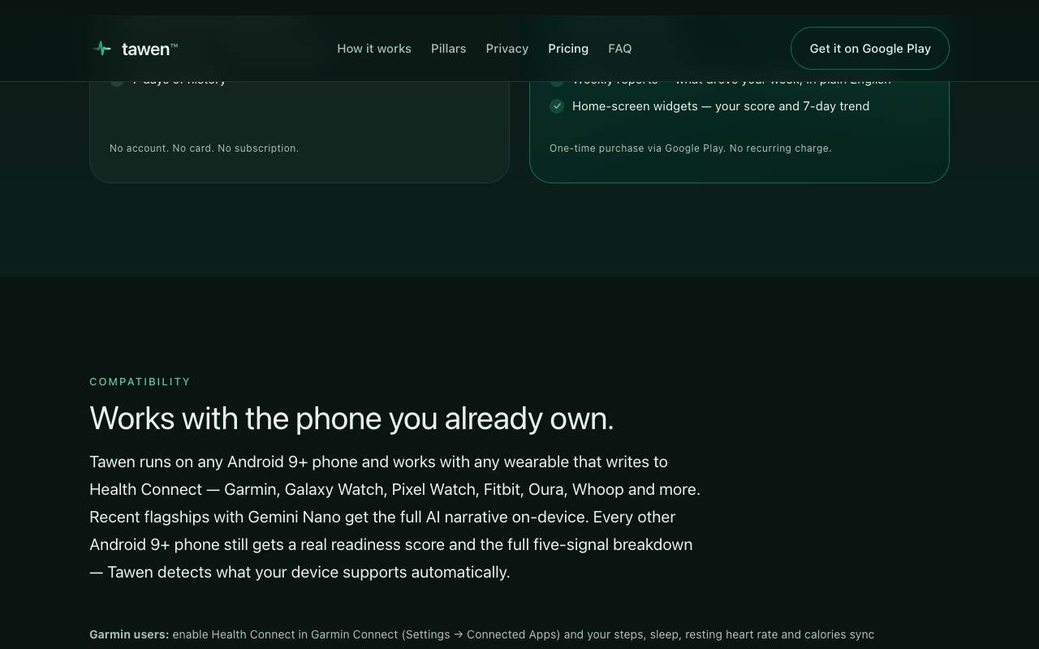The image size is (1039, 649).
Task: Click the Get it on Google Play button
Action: pyautogui.click(x=870, y=49)
